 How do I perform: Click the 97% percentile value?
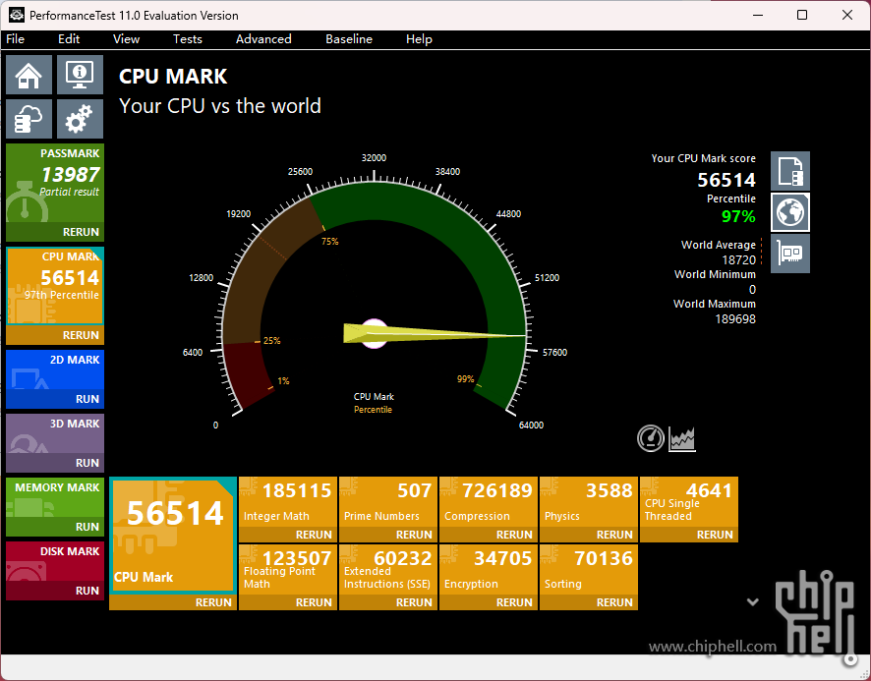(x=738, y=216)
